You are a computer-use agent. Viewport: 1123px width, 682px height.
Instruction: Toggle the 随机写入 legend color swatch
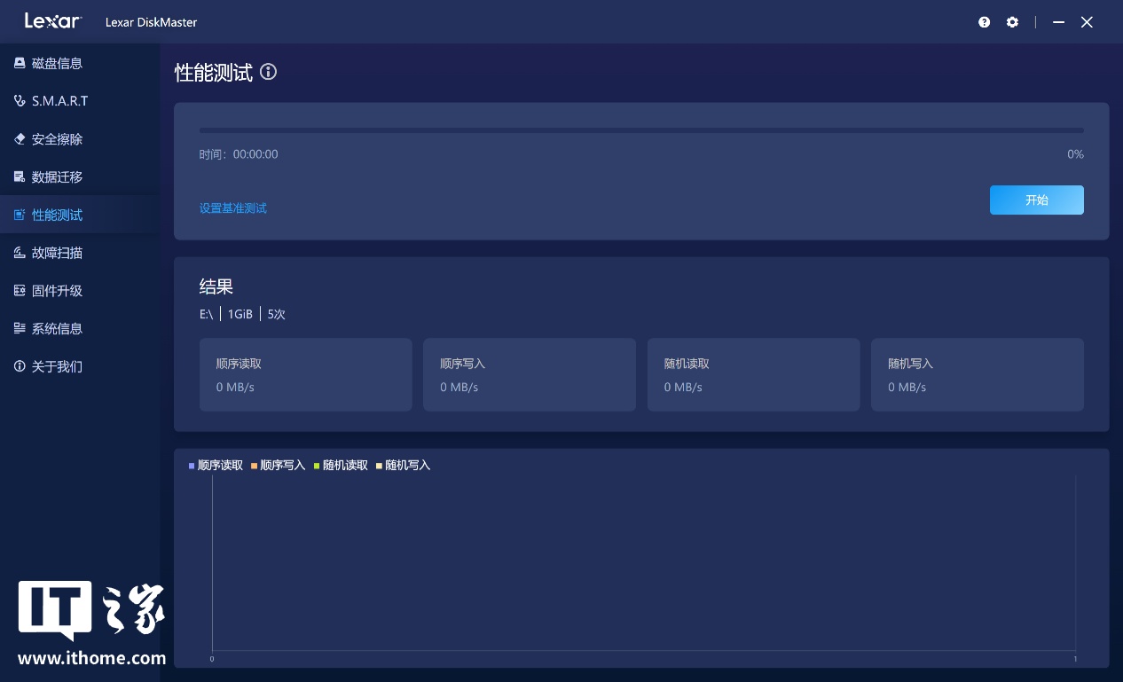coord(379,466)
